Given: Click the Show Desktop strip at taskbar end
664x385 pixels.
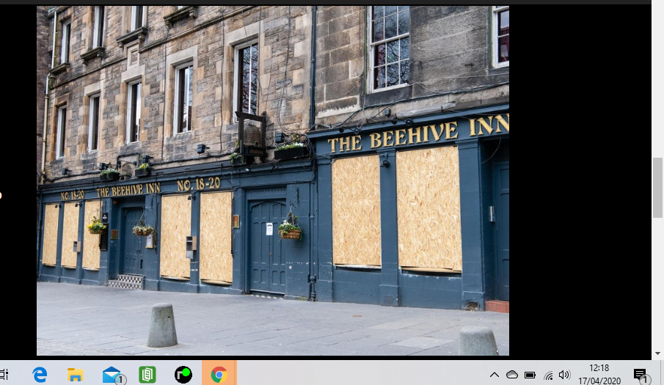Looking at the screenshot, I should pyautogui.click(x=662, y=373).
